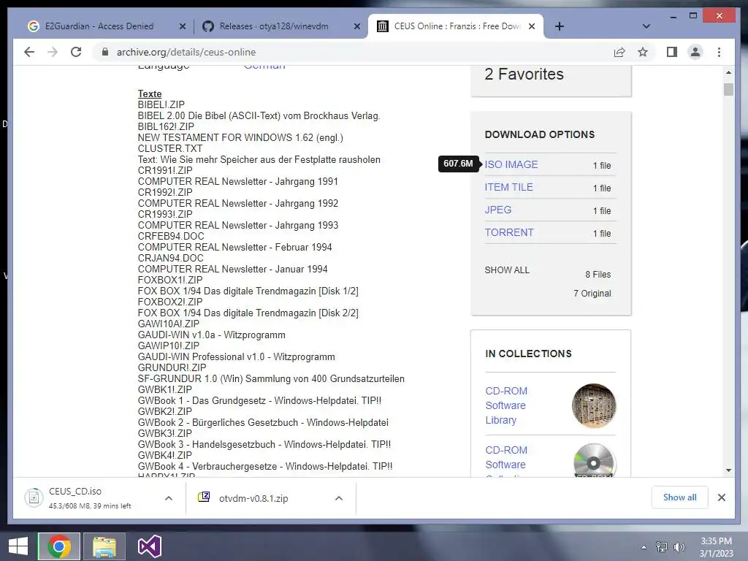View site security lock info
The width and height of the screenshot is (748, 561).
(105, 52)
